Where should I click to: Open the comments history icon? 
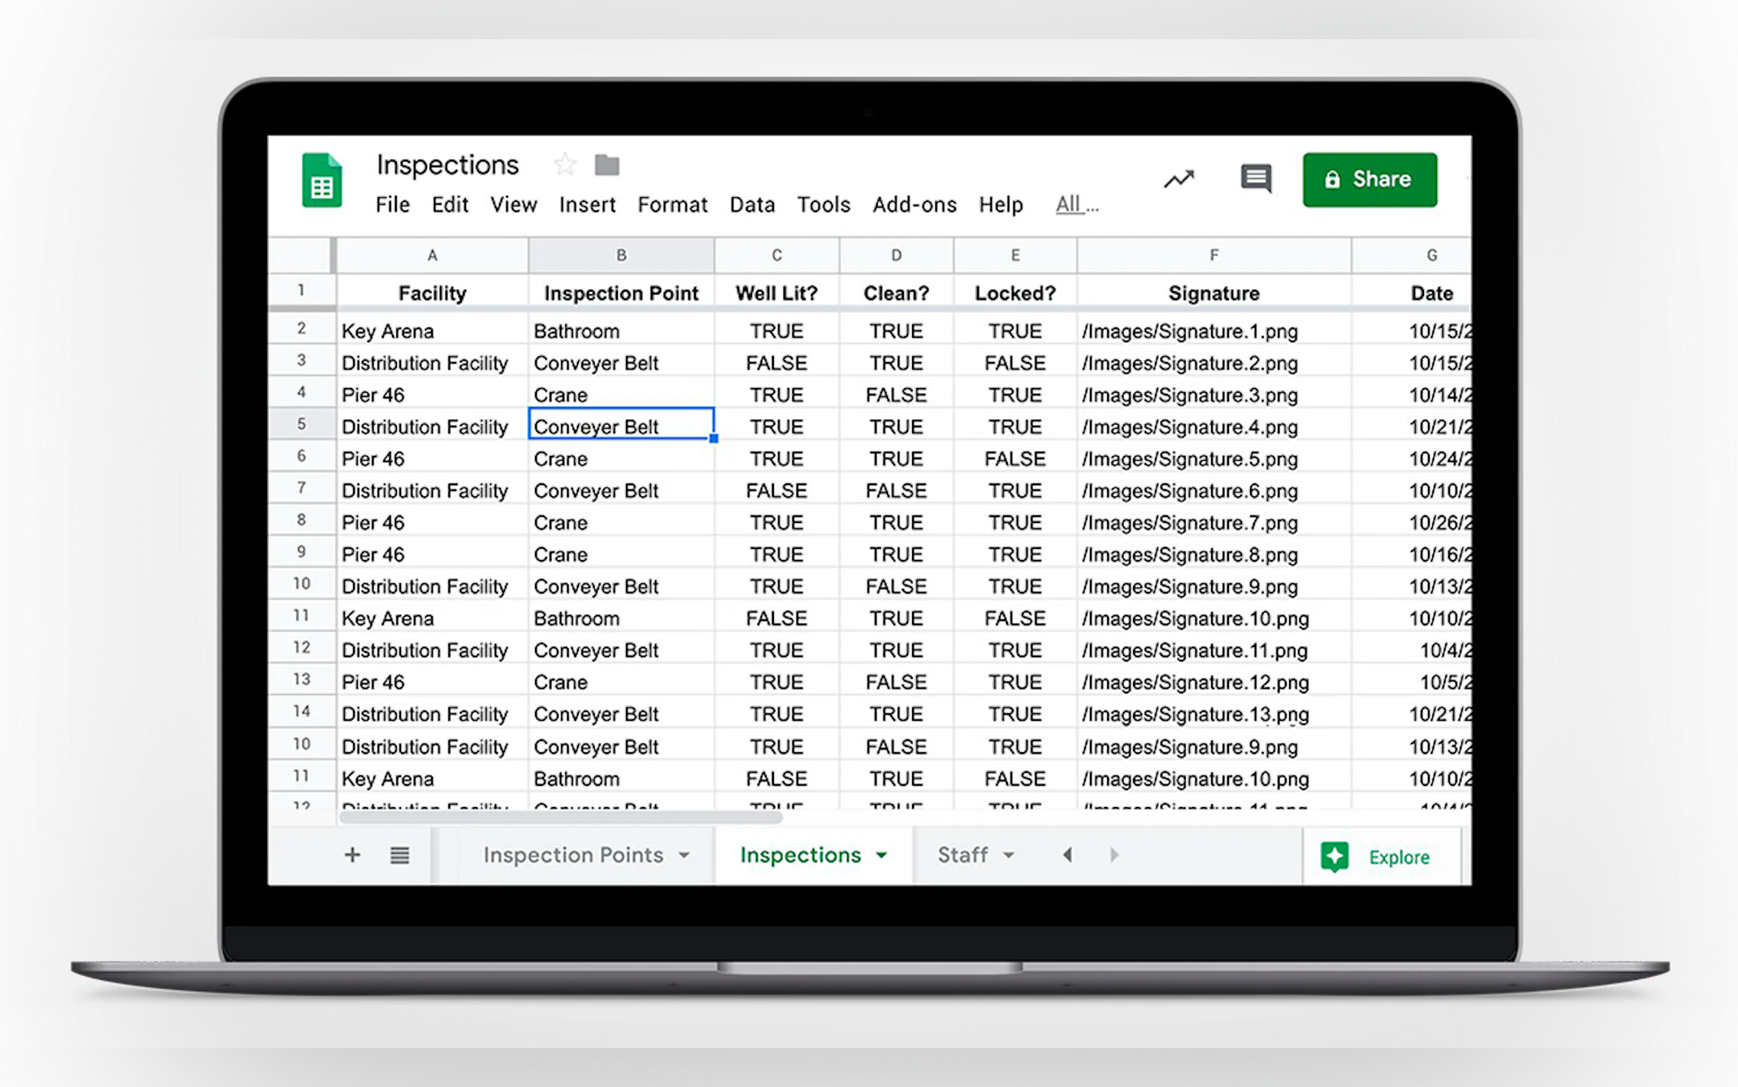(1256, 177)
